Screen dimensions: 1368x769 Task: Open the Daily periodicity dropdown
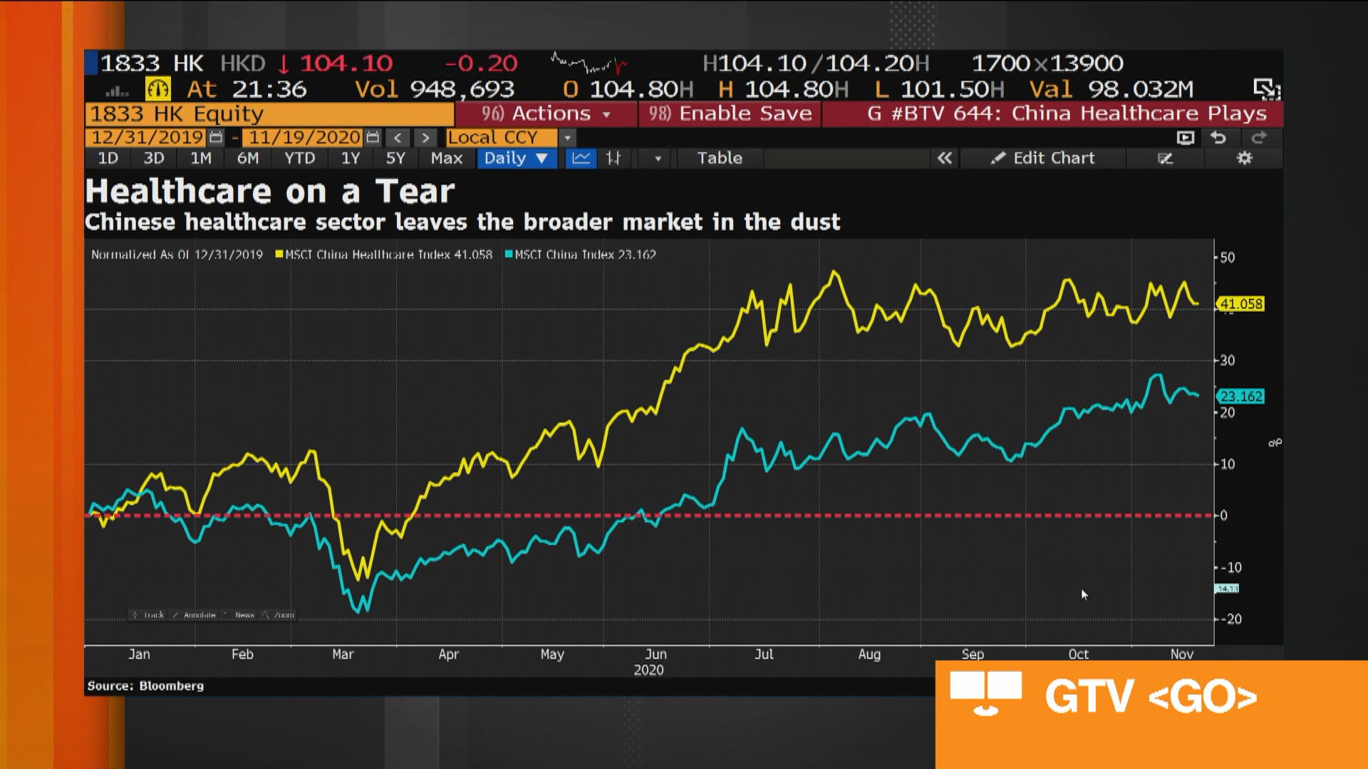[x=516, y=158]
